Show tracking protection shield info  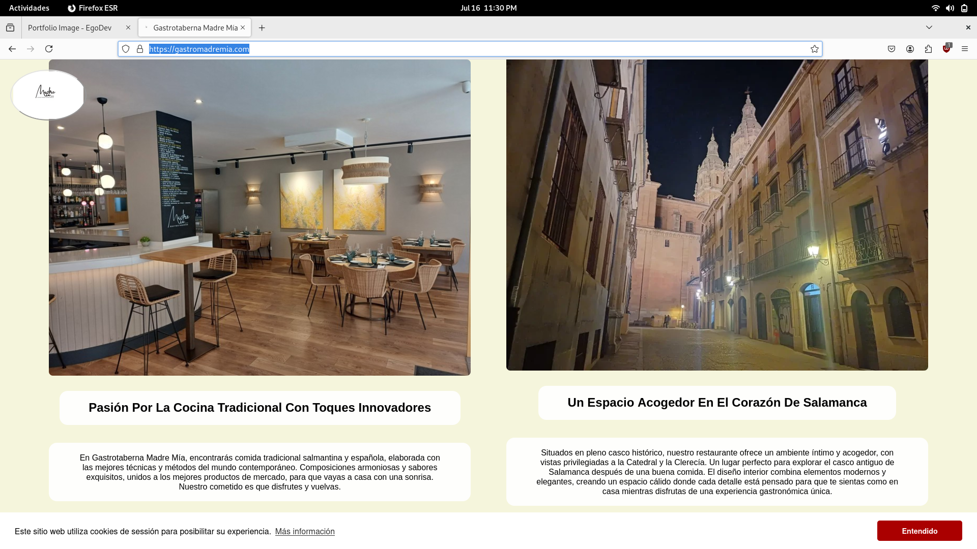tap(126, 49)
